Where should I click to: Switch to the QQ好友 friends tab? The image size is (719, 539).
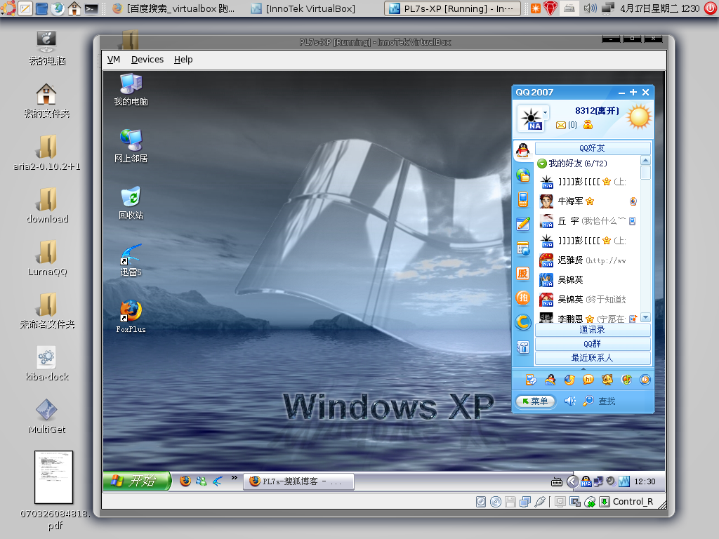593,148
